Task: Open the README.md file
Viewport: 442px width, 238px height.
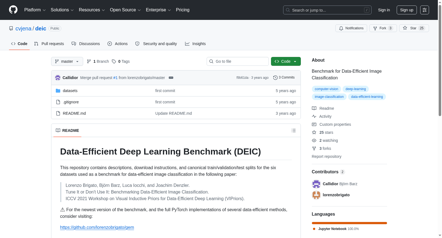Action: (x=74, y=113)
